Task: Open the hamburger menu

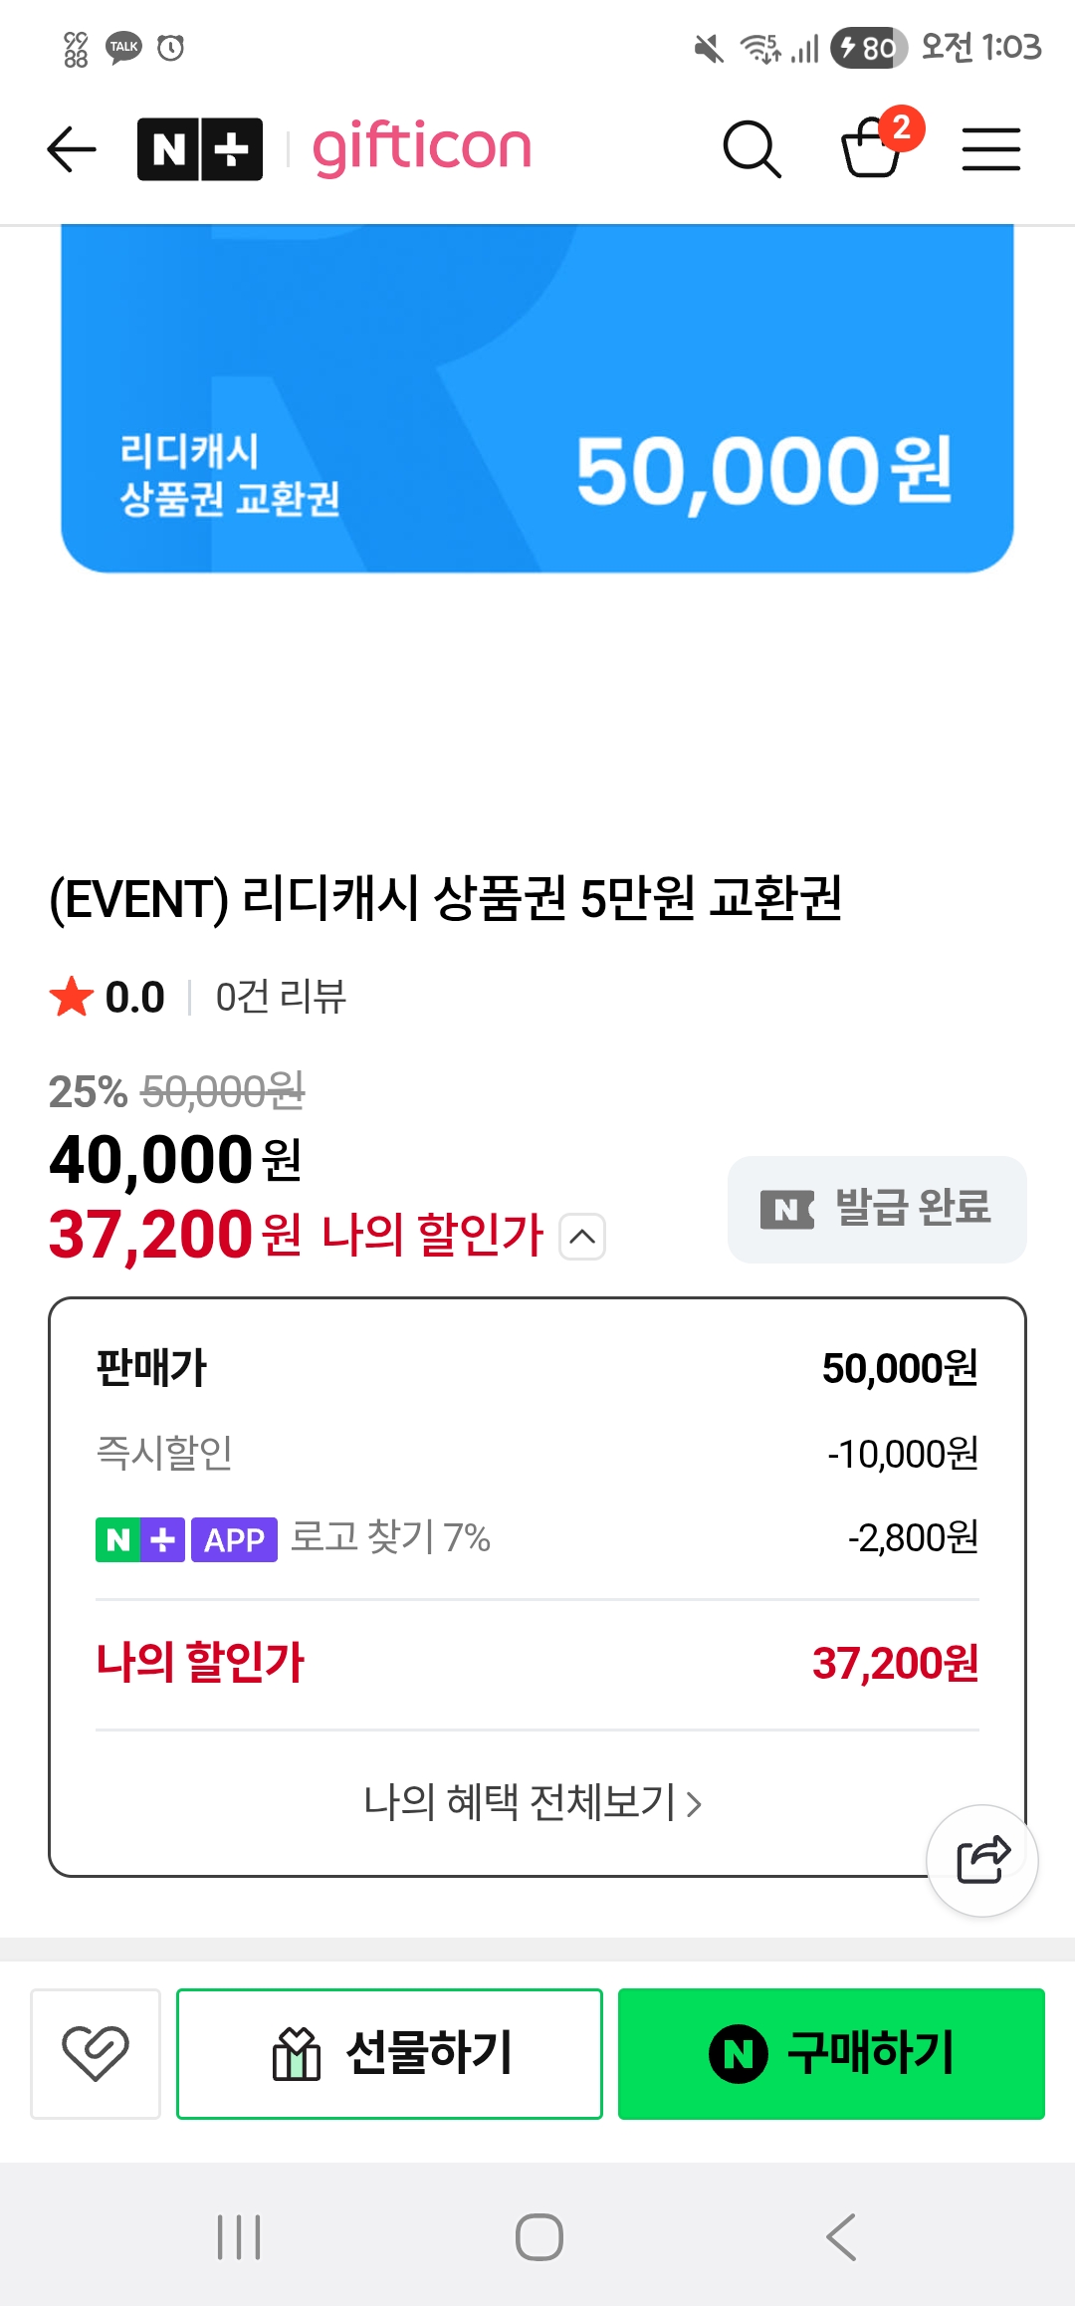Action: pos(990,149)
